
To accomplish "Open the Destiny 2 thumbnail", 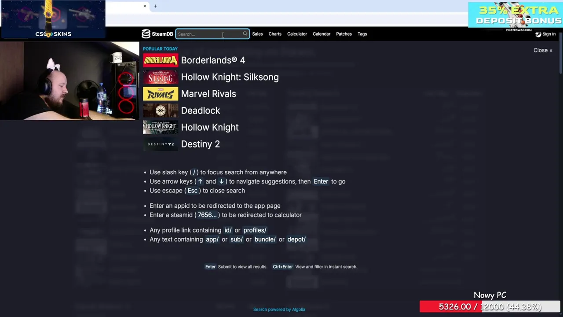I will point(161,144).
